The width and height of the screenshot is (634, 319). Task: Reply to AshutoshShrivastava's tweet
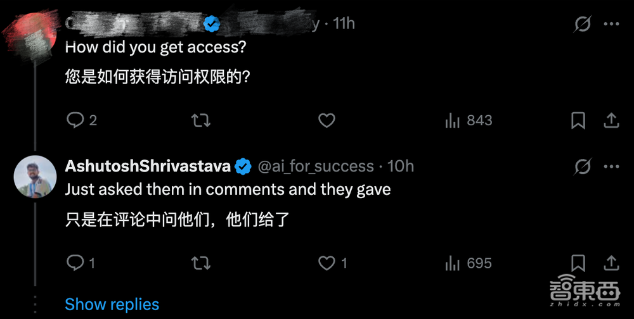[x=75, y=263]
